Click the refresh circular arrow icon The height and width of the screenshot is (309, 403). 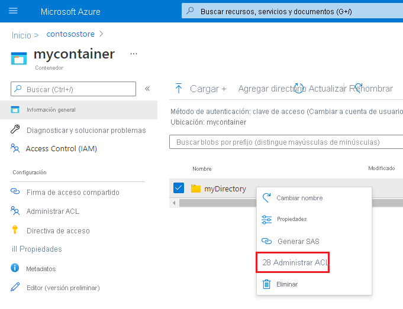pos(299,88)
